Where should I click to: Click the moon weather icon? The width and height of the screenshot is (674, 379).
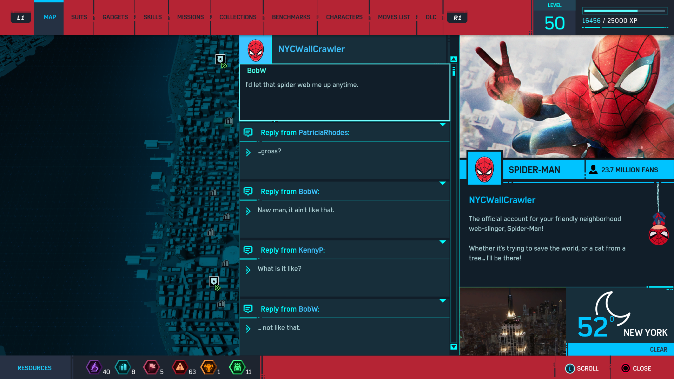point(613,308)
